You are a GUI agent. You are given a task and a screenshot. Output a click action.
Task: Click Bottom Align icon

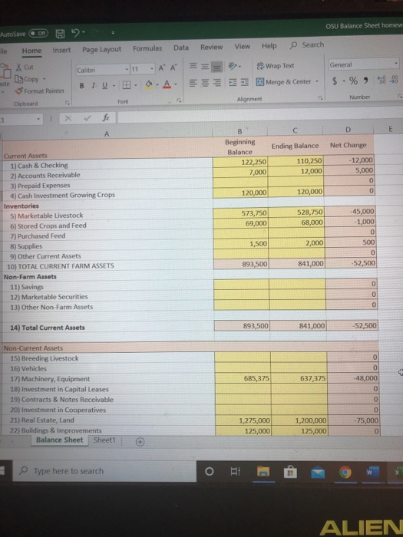[x=216, y=66]
